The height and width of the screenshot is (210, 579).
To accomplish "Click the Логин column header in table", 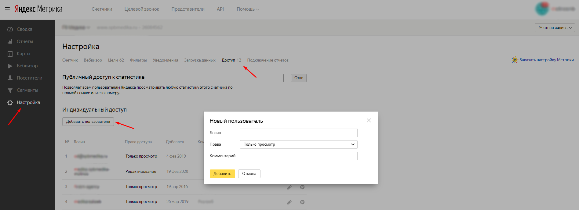I will click(79, 142).
